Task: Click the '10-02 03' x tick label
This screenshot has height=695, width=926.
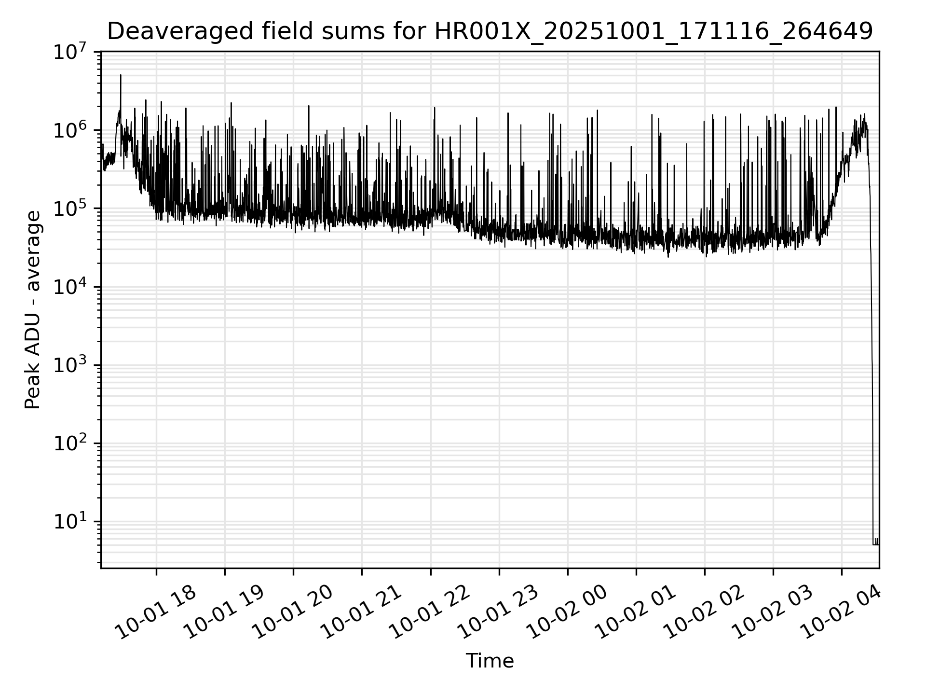Action: (x=773, y=612)
